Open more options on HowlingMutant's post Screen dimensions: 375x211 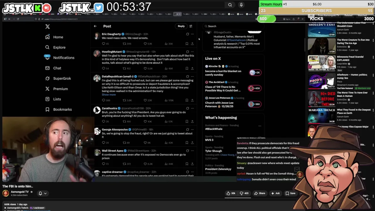[x=192, y=52]
